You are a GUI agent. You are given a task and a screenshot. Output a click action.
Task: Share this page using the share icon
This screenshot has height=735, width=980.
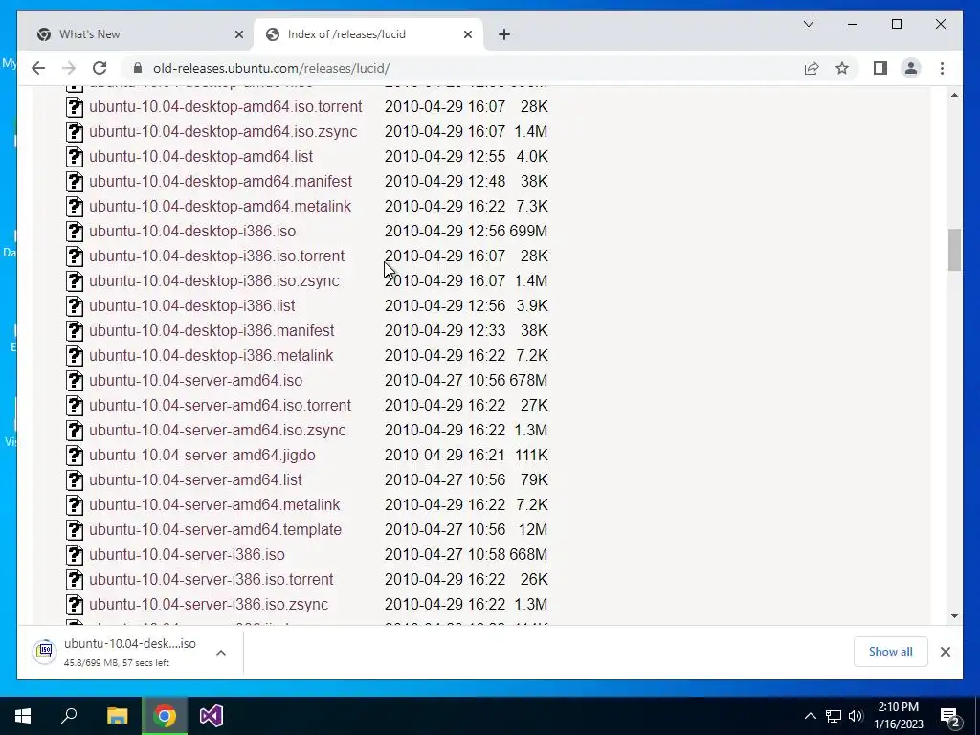tap(812, 68)
